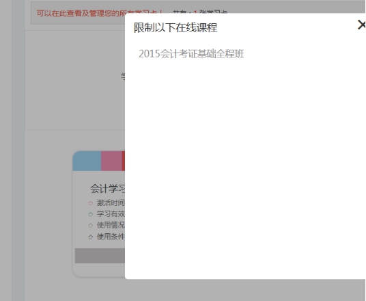The height and width of the screenshot is (301, 366).
Task: Click the pink color block on the card
Action: (111, 161)
